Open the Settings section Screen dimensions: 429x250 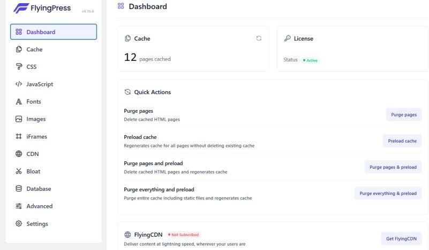tap(54, 223)
